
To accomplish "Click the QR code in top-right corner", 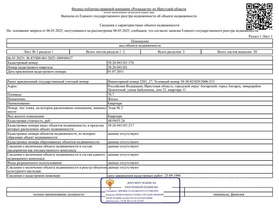I will pyautogui.click(x=259, y=16).
